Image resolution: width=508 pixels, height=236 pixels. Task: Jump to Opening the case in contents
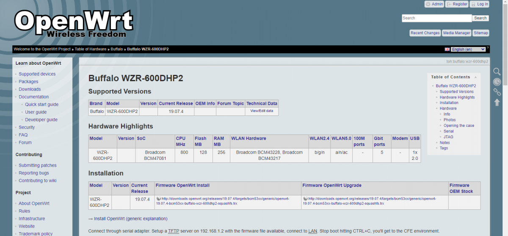click(459, 126)
